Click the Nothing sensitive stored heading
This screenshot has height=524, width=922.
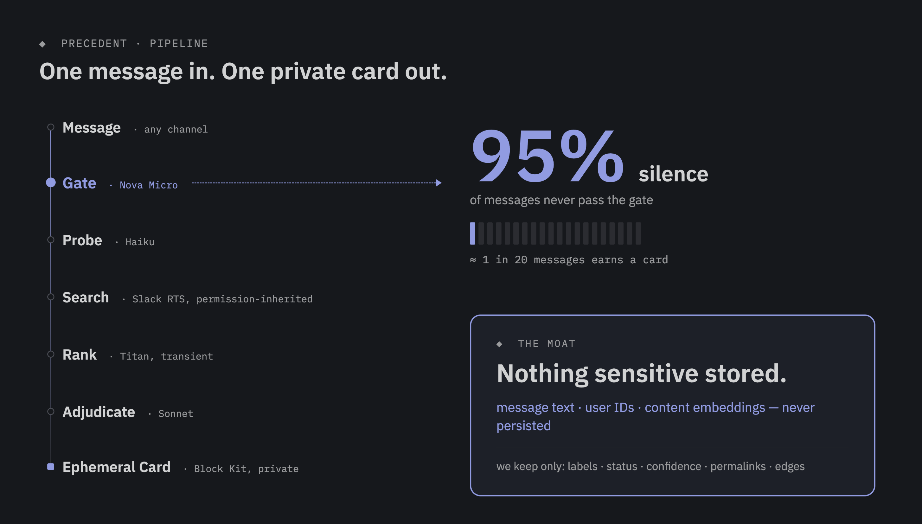point(641,374)
